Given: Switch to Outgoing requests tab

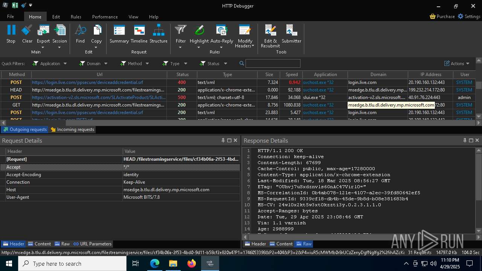Looking at the screenshot, I should coord(24,129).
